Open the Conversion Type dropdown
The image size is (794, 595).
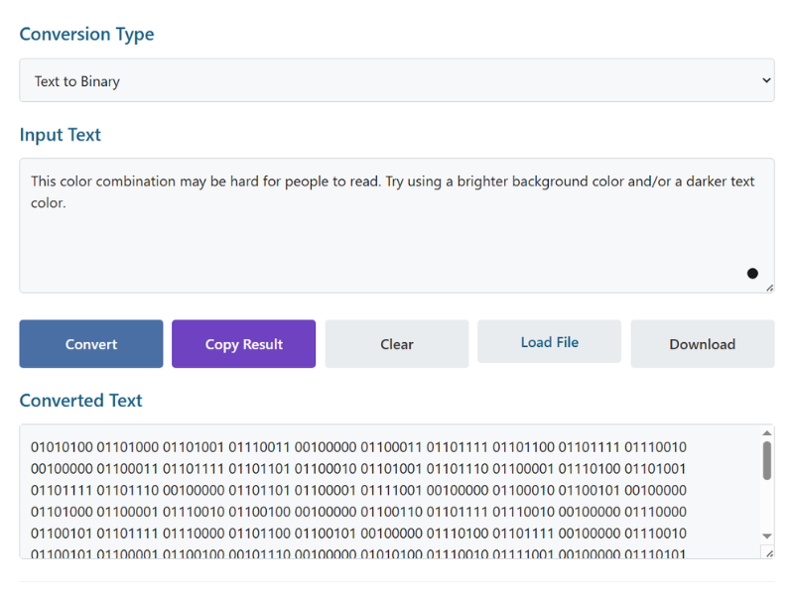396,80
